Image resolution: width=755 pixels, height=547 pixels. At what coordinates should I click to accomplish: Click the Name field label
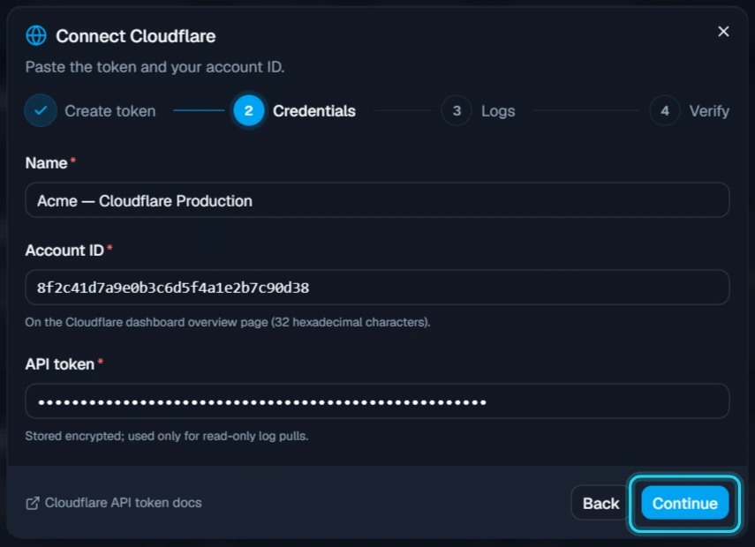point(46,163)
